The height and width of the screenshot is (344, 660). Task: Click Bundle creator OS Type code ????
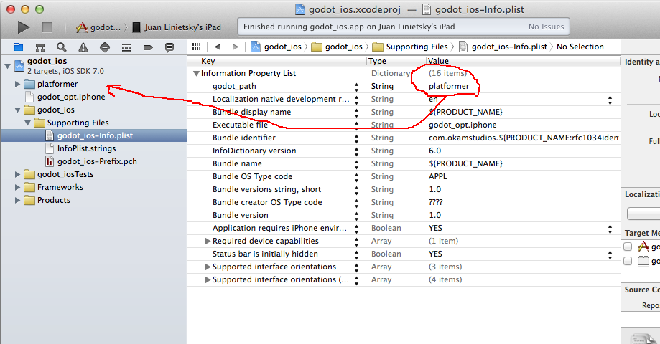tap(436, 202)
